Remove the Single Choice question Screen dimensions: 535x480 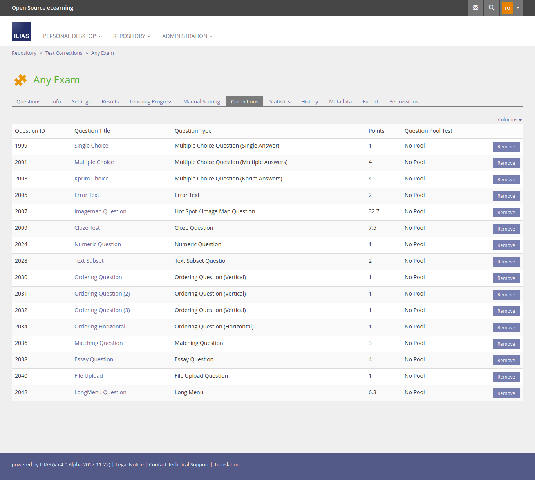(506, 147)
